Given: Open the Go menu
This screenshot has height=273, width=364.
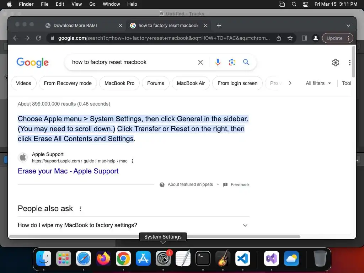Looking at the screenshot, I should 92,4.
